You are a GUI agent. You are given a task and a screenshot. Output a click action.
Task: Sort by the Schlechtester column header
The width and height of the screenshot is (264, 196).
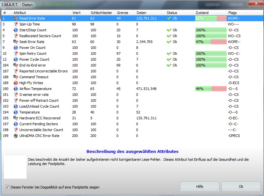pos(102,13)
